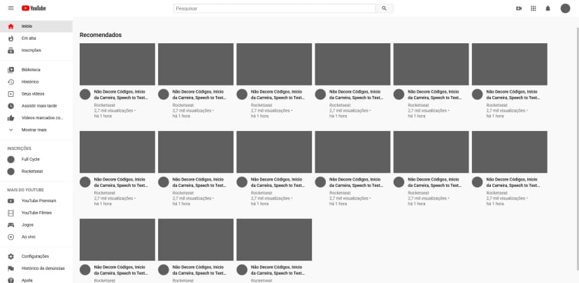The height and width of the screenshot is (283, 579).
Task: Open Histórico de denúncias label
Action: [43, 268]
